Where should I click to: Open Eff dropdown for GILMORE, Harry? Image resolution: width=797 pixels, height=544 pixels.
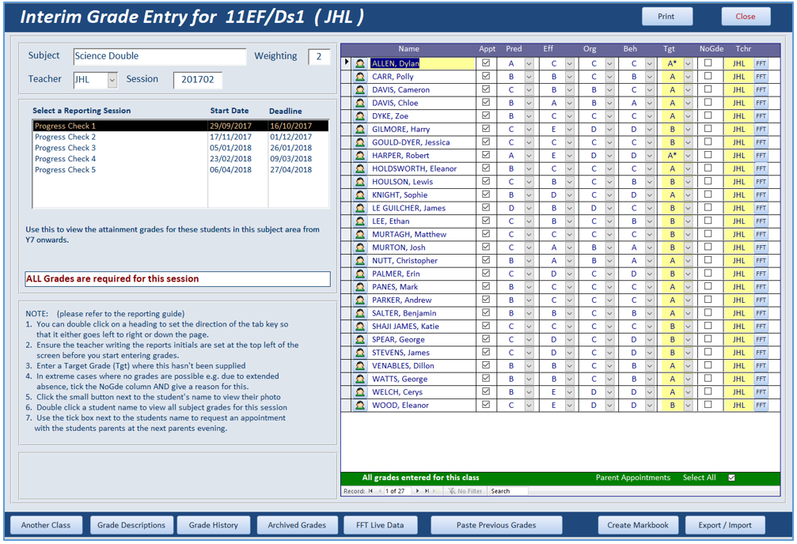pos(570,130)
